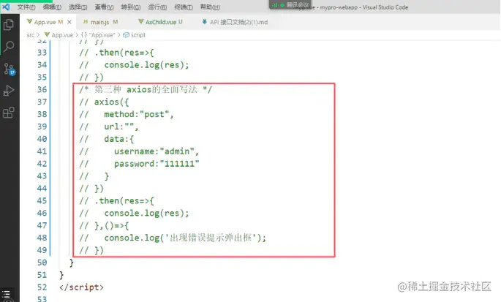
Task: Click the console.log(res) text on line 46
Action: coord(146,214)
